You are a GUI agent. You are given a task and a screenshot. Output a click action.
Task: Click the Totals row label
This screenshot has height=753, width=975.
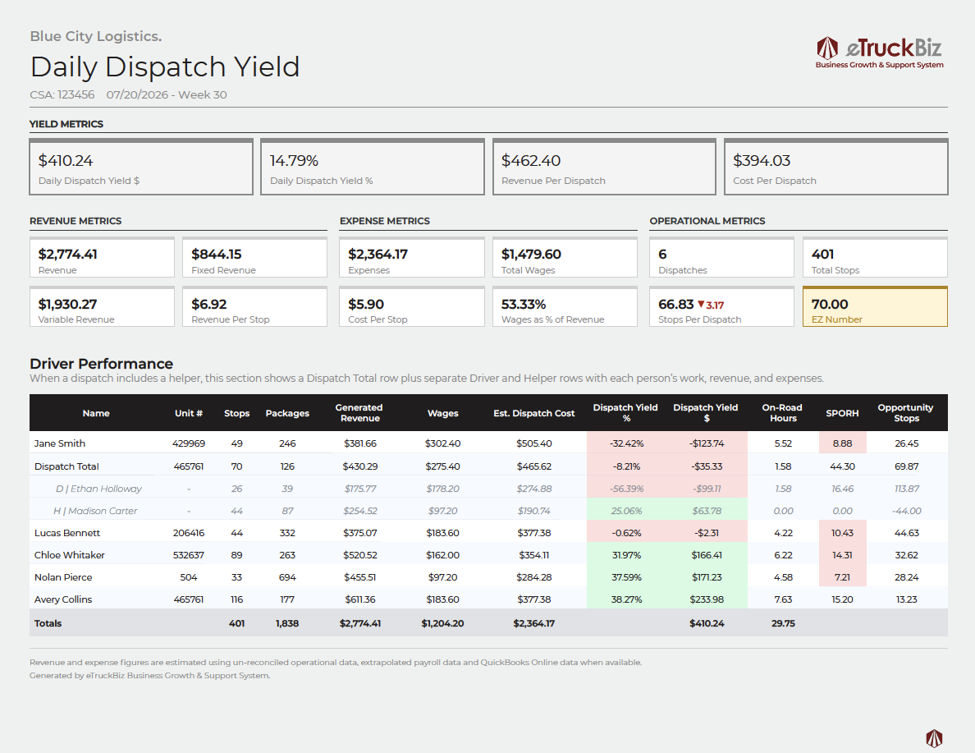pos(48,623)
